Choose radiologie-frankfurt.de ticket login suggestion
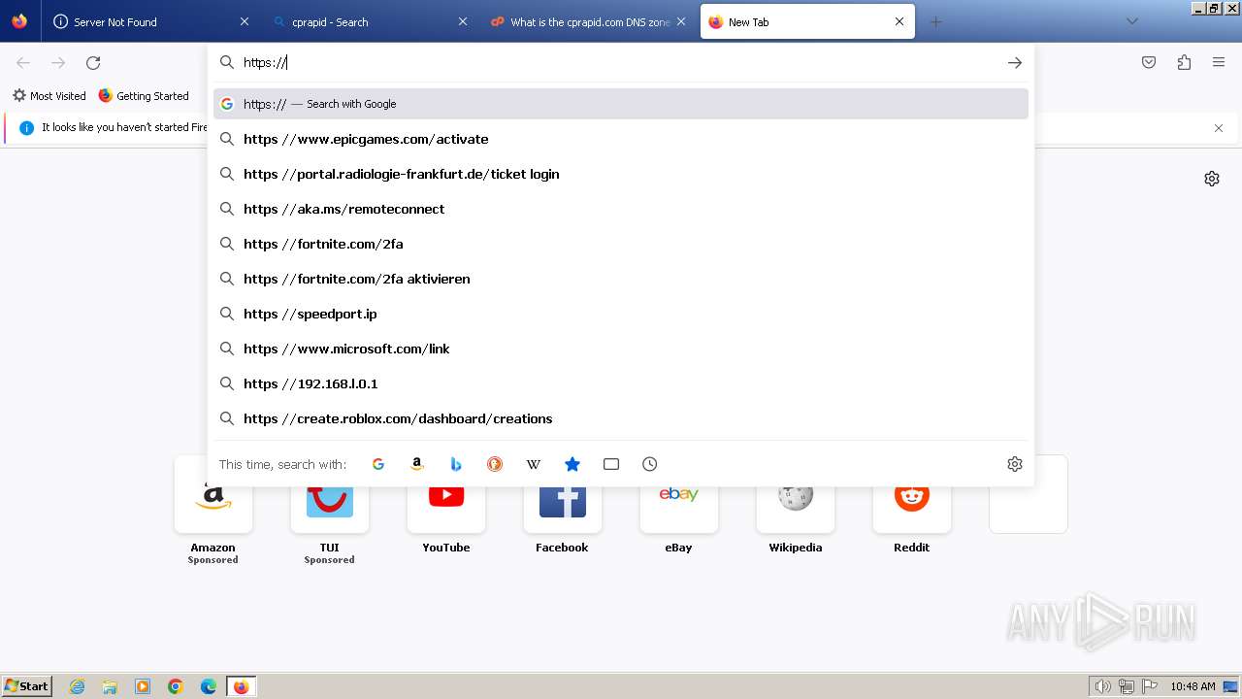 (x=621, y=174)
